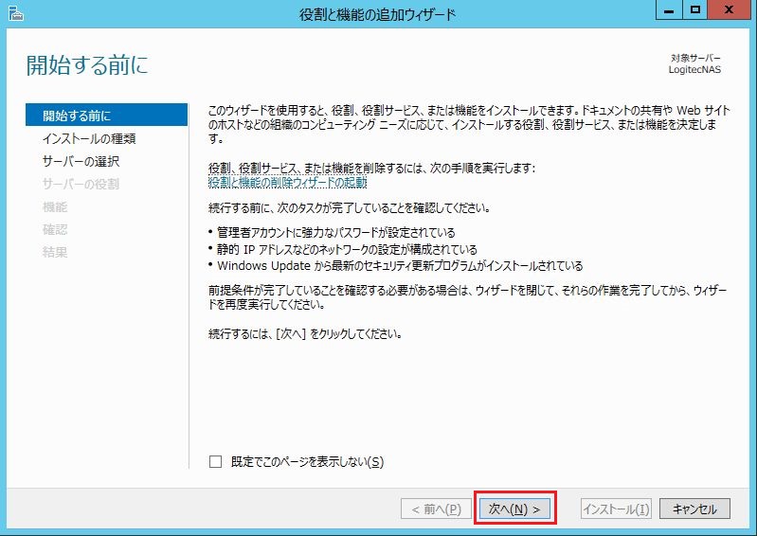The image size is (757, 536).
Task: Select the サーバーの役割 step
Action: pyautogui.click(x=81, y=184)
